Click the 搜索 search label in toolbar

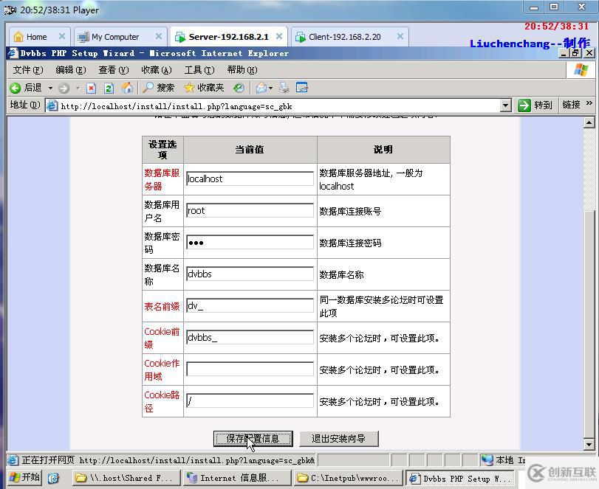pos(165,88)
